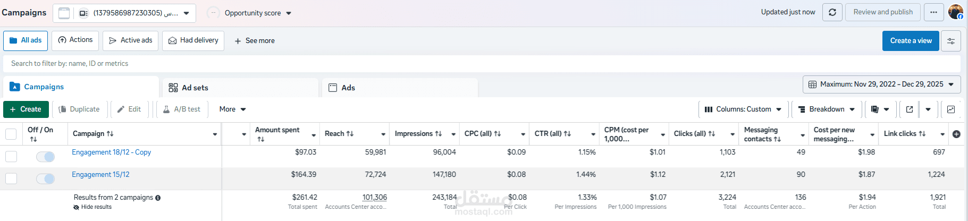Click the green Create button

coord(26,109)
